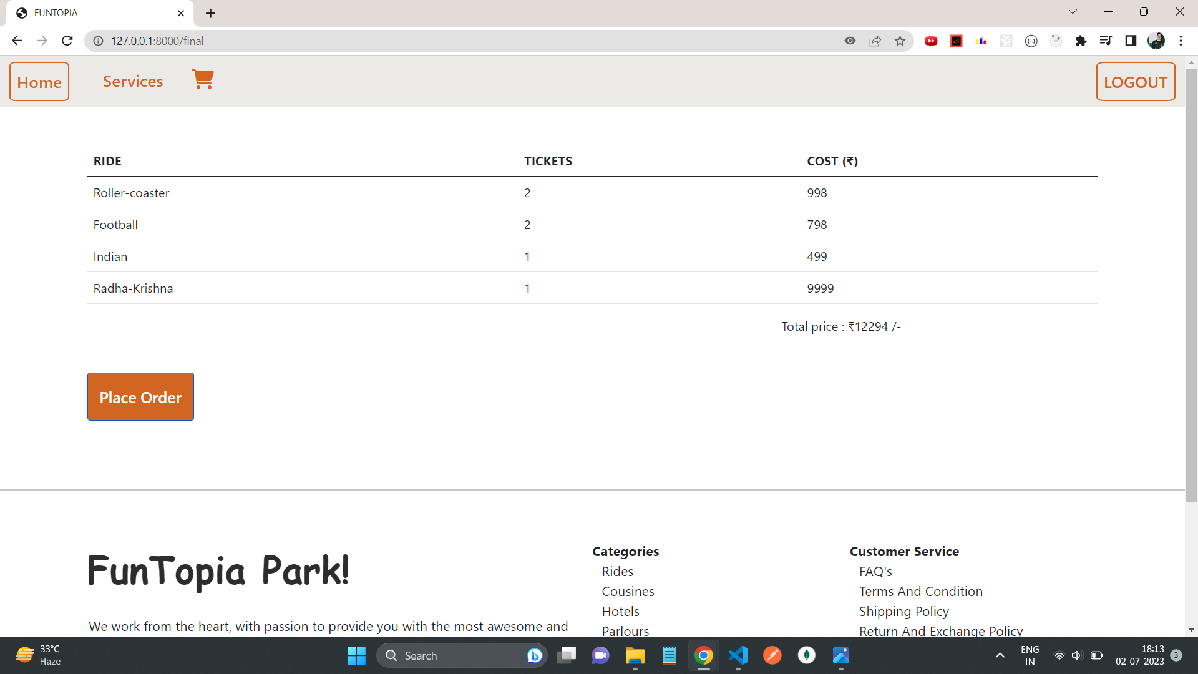This screenshot has width=1198, height=674.
Task: Bookmark this page using the star icon
Action: coord(900,41)
